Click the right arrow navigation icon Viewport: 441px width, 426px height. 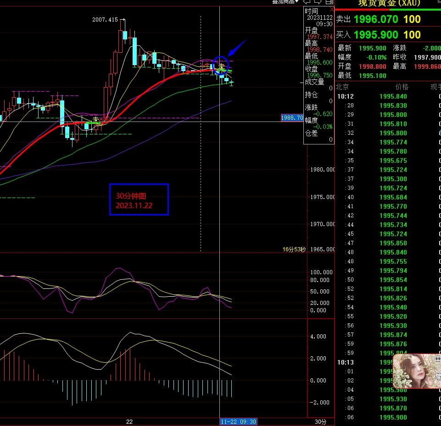[x=319, y=2]
